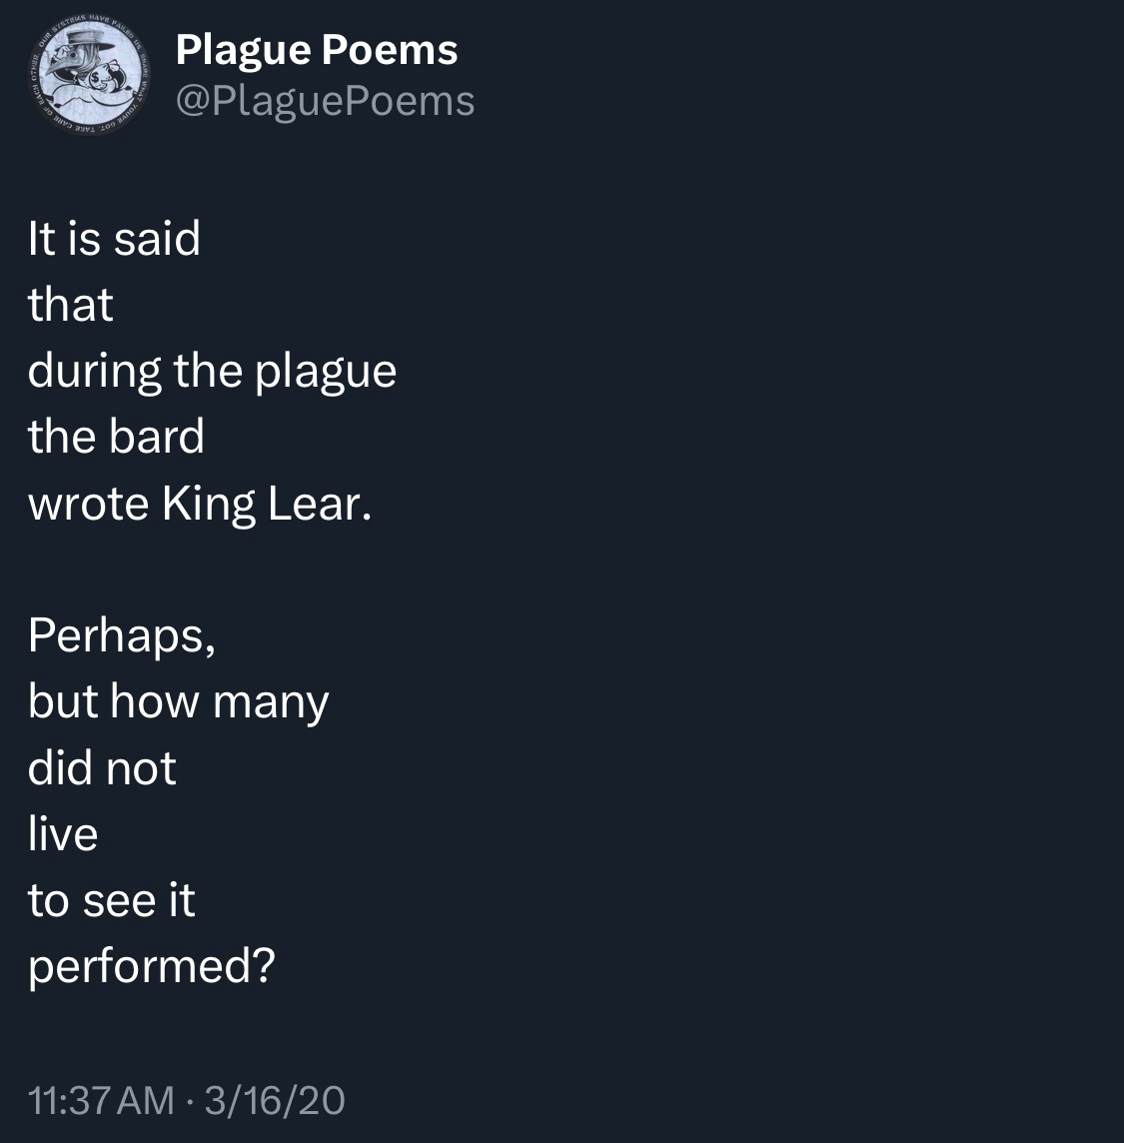The height and width of the screenshot is (1143, 1124).
Task: Click the line "It is said"
Action: [x=114, y=239]
